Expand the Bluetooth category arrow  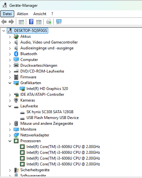tap(10, 54)
